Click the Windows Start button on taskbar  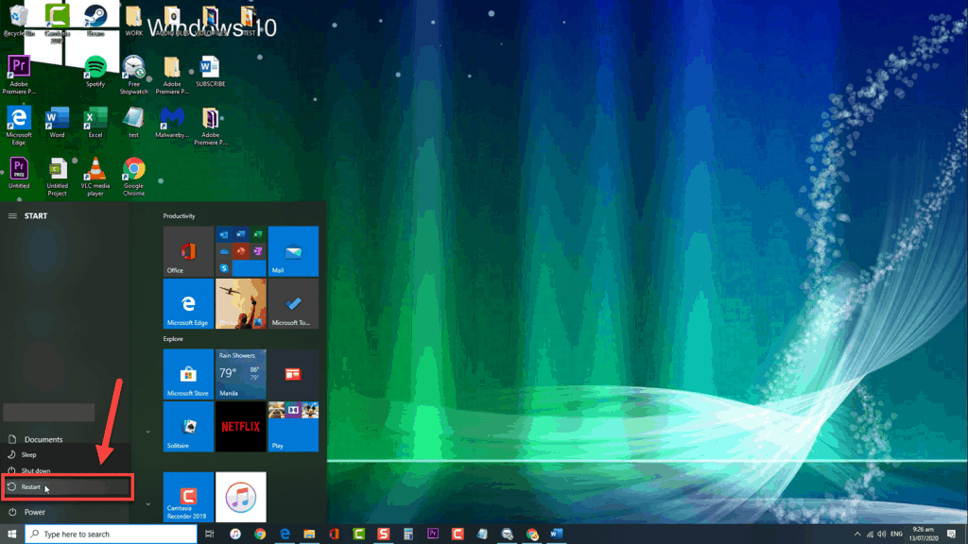(x=12, y=535)
